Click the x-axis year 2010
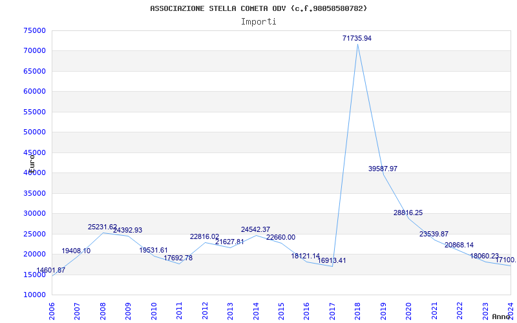Viewport: 517px width, 323px height. tap(154, 311)
